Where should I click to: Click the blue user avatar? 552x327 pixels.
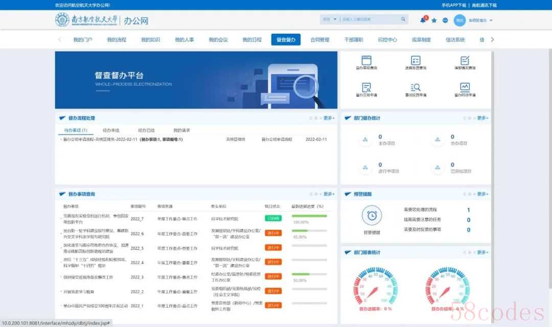(459, 20)
